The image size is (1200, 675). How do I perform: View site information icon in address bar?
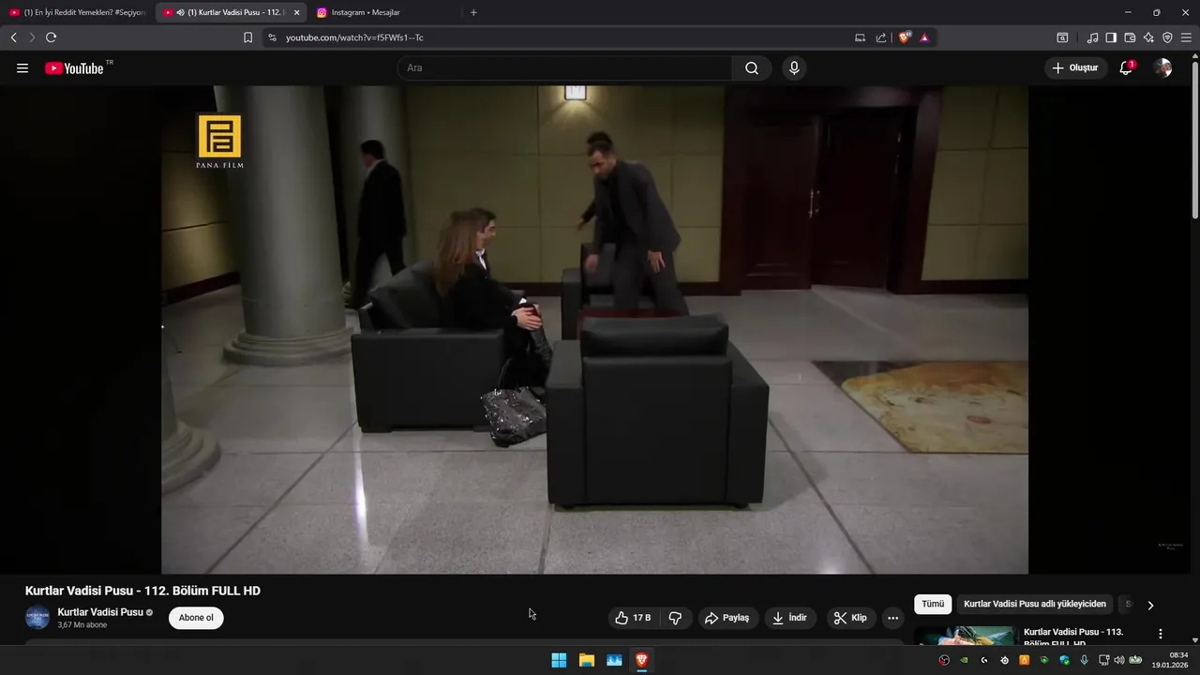tap(272, 37)
